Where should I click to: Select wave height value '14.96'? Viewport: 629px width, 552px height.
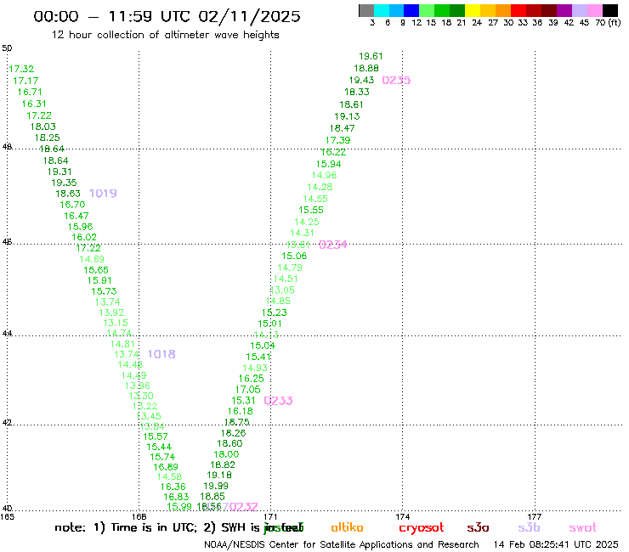tap(324, 175)
